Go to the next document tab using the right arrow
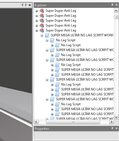 (26, 5)
